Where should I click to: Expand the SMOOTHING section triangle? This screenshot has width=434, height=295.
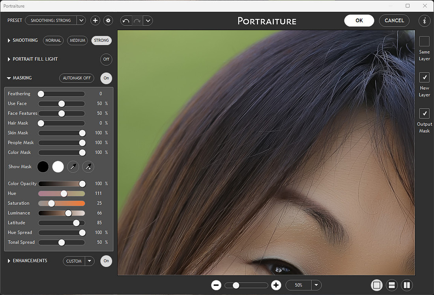(x=9, y=41)
